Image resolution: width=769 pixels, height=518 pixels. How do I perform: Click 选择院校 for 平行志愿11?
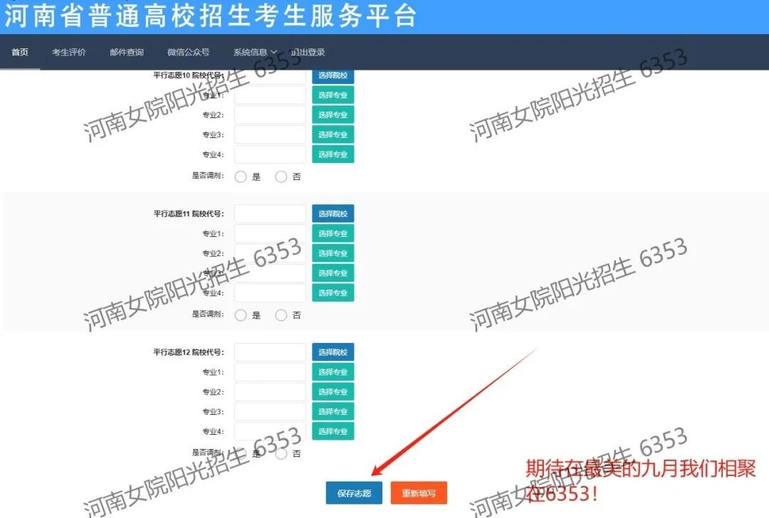click(333, 213)
